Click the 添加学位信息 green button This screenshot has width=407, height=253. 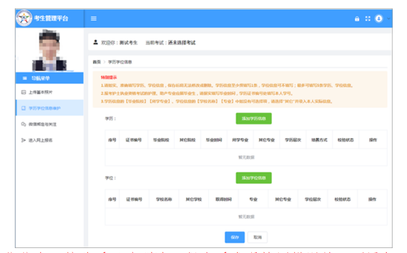(x=253, y=178)
